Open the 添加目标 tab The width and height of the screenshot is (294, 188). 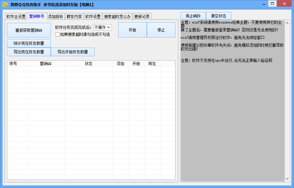pos(56,17)
